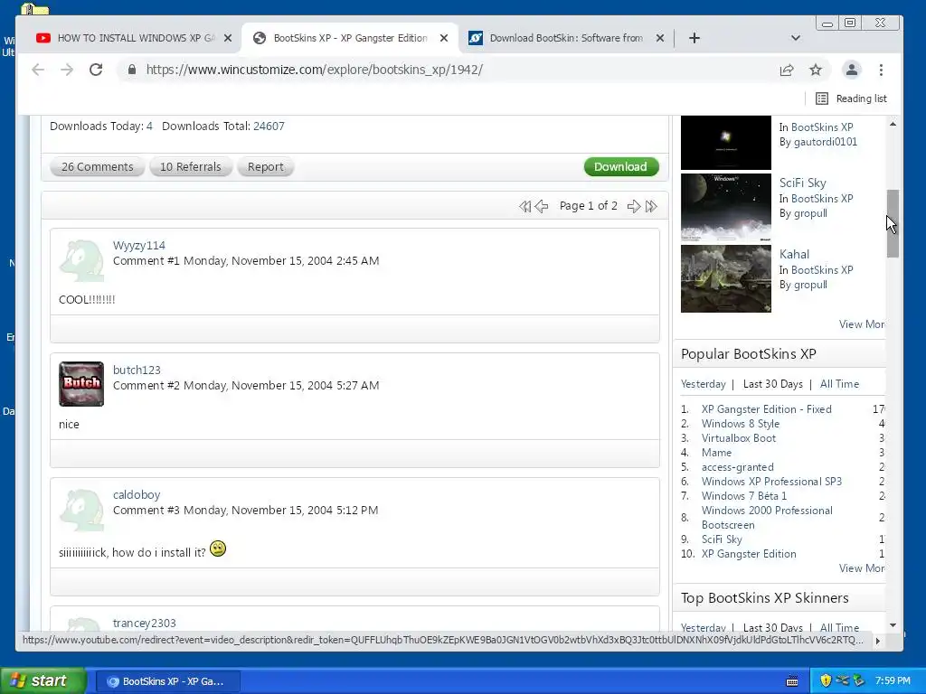Click View More under Popular BootSkins XP

pyautogui.click(x=862, y=568)
